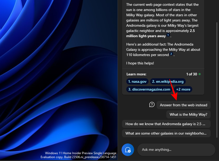The height and width of the screenshot is (161, 219).
Task: Select the speech bubble inside the blue circle
Action: point(128,149)
